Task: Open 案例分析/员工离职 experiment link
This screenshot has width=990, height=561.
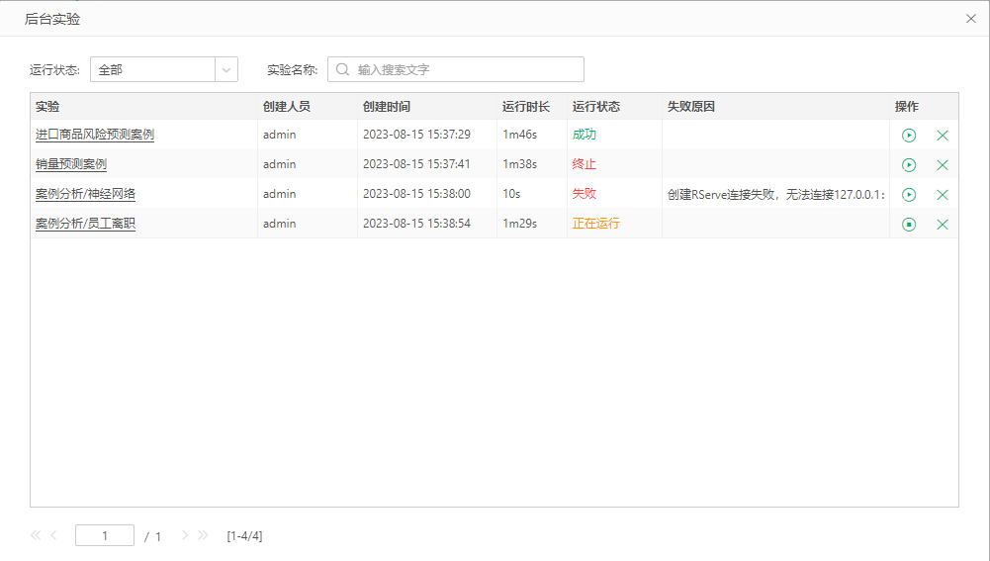Action: [x=85, y=224]
